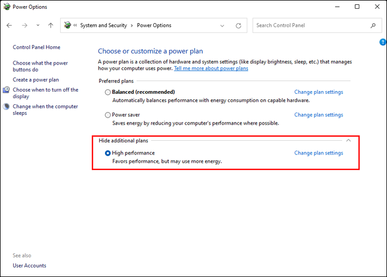The width and height of the screenshot is (387, 277).
Task: Open Choose what the power buttons do
Action: (40, 66)
